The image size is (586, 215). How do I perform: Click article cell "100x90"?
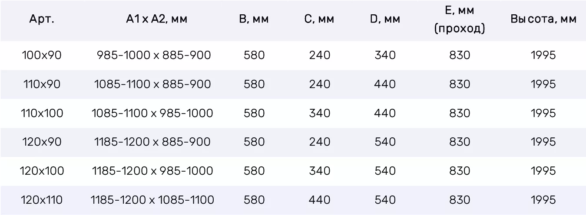click(42, 55)
